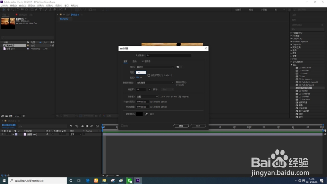The height and width of the screenshot is (184, 327).
Task: Click the label color swatch of layer 1
Action: tap(16, 134)
